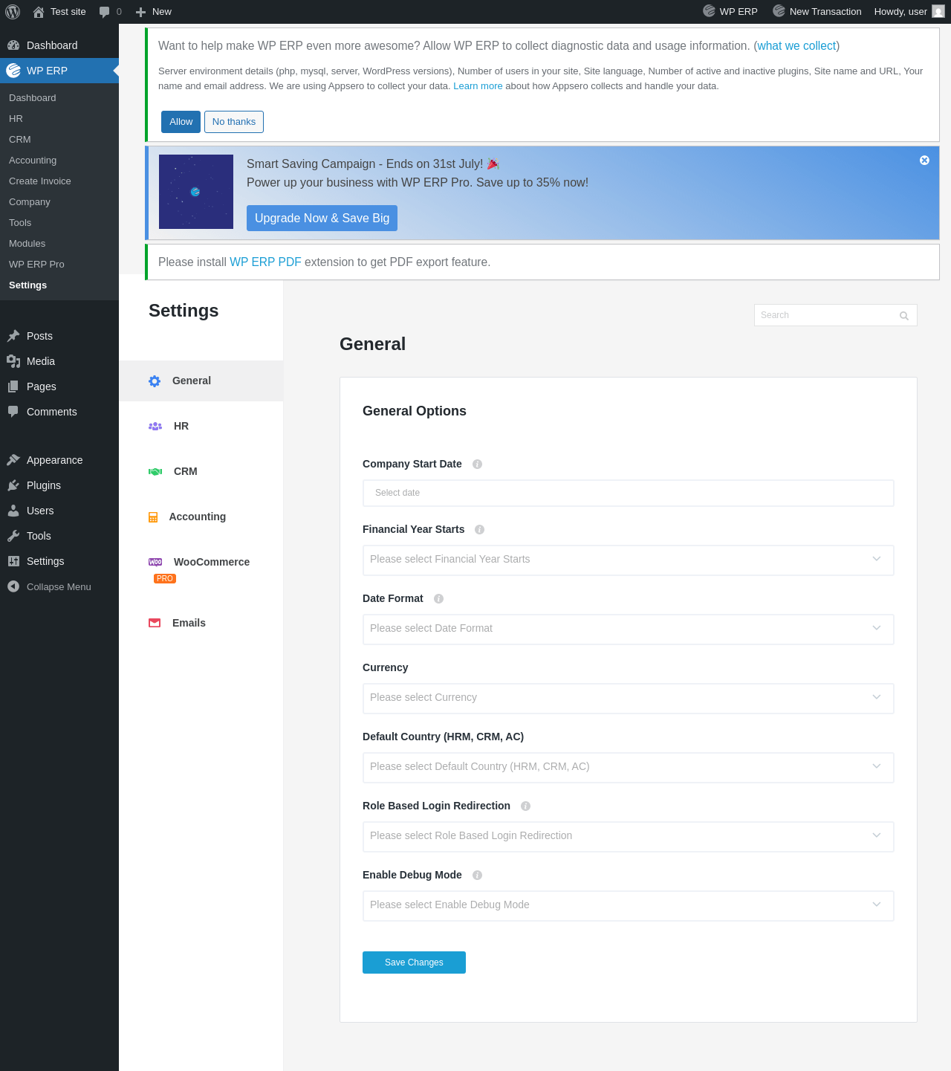
Task: Click the search magnifier icon
Action: 904,316
